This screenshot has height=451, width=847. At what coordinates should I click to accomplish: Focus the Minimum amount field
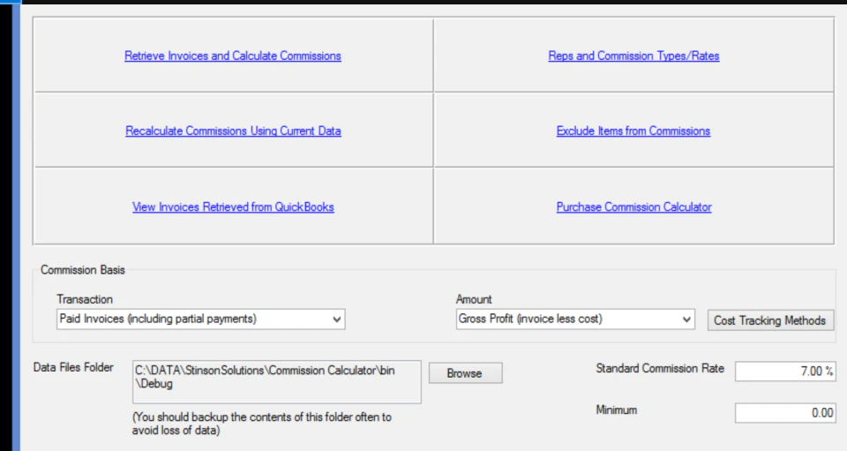785,413
